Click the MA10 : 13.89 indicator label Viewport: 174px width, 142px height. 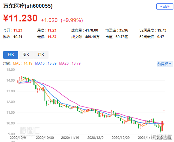[x=46, y=63]
